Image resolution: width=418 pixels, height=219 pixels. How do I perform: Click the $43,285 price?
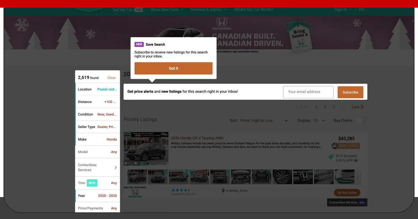click(x=346, y=138)
